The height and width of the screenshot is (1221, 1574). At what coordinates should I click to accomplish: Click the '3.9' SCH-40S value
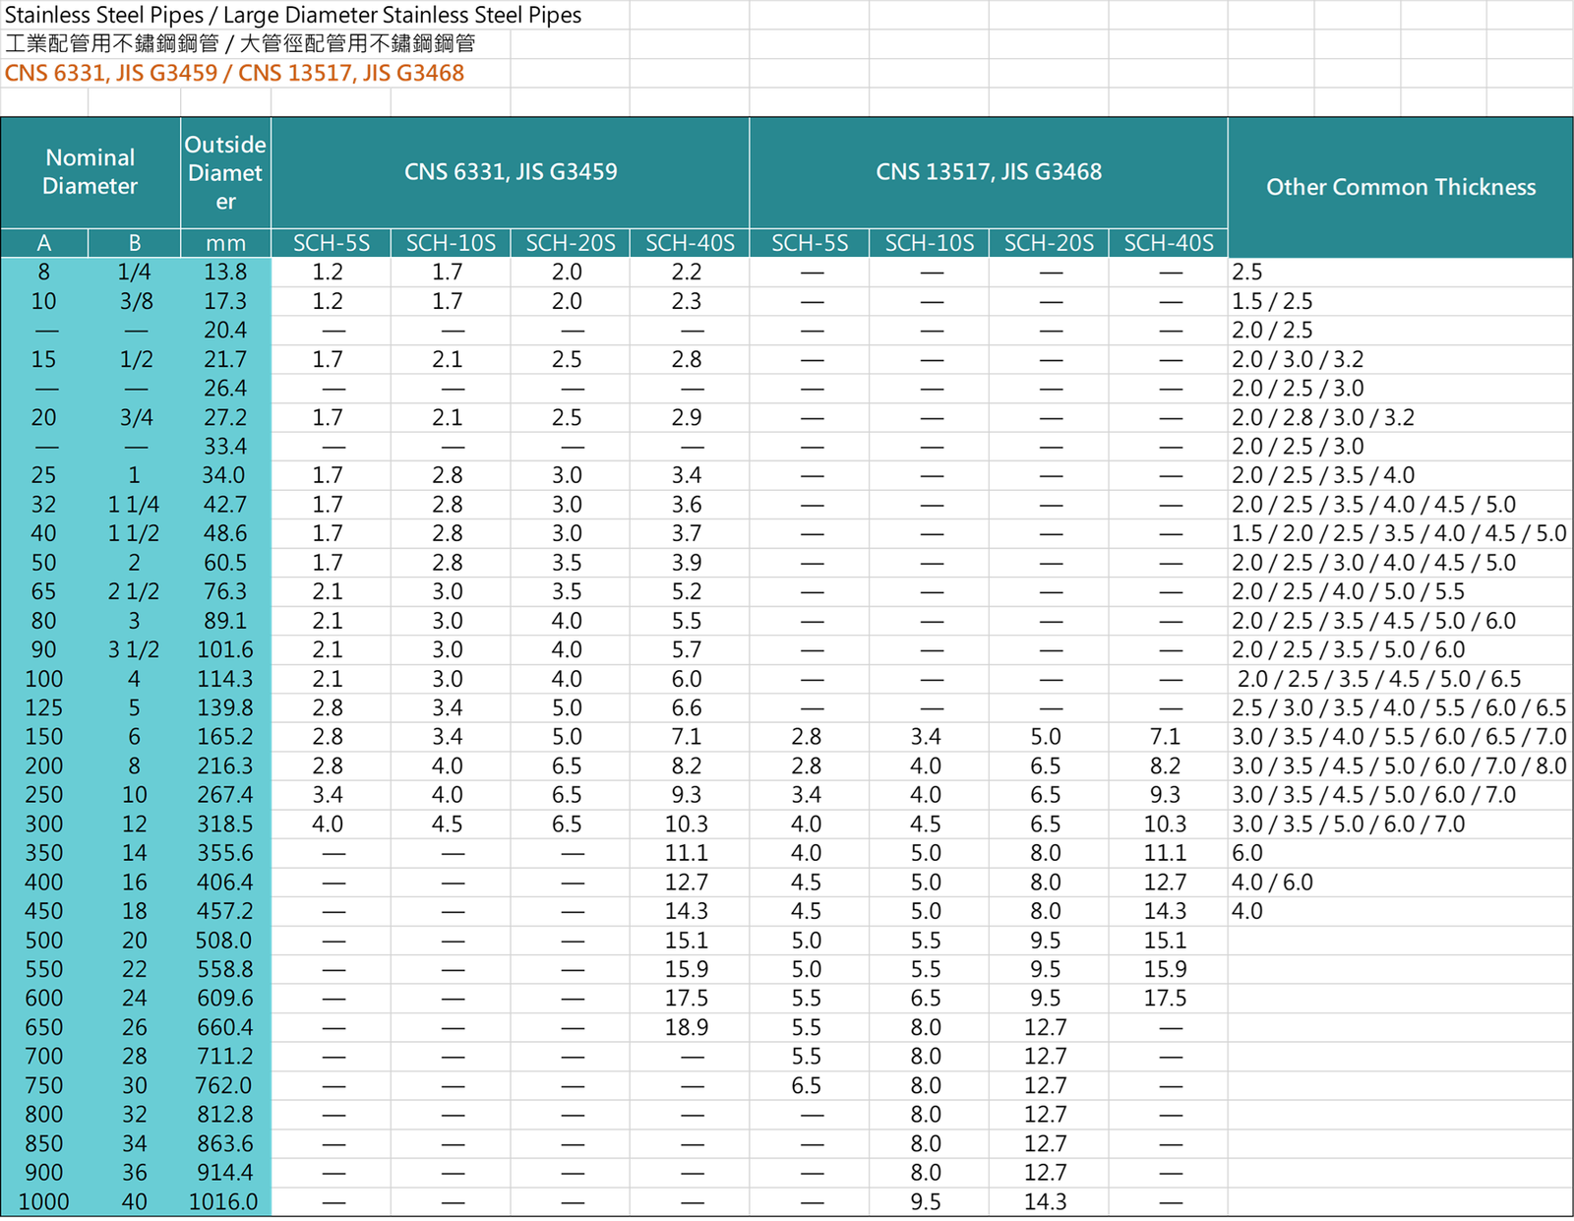click(687, 563)
